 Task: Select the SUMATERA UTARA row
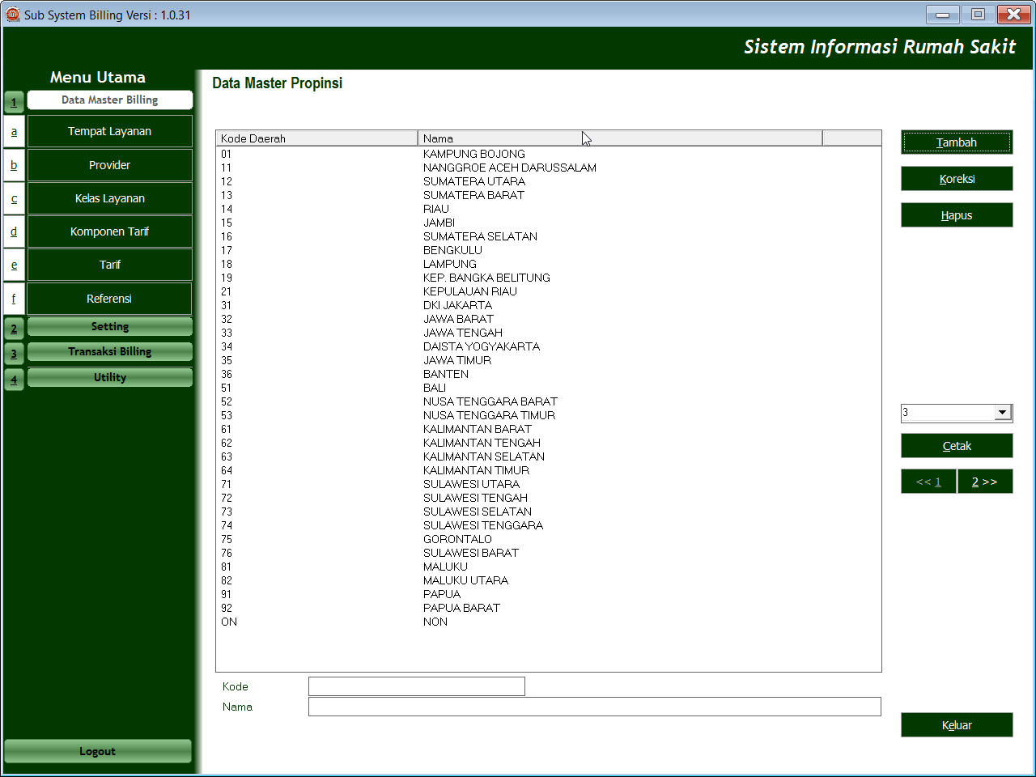click(548, 181)
